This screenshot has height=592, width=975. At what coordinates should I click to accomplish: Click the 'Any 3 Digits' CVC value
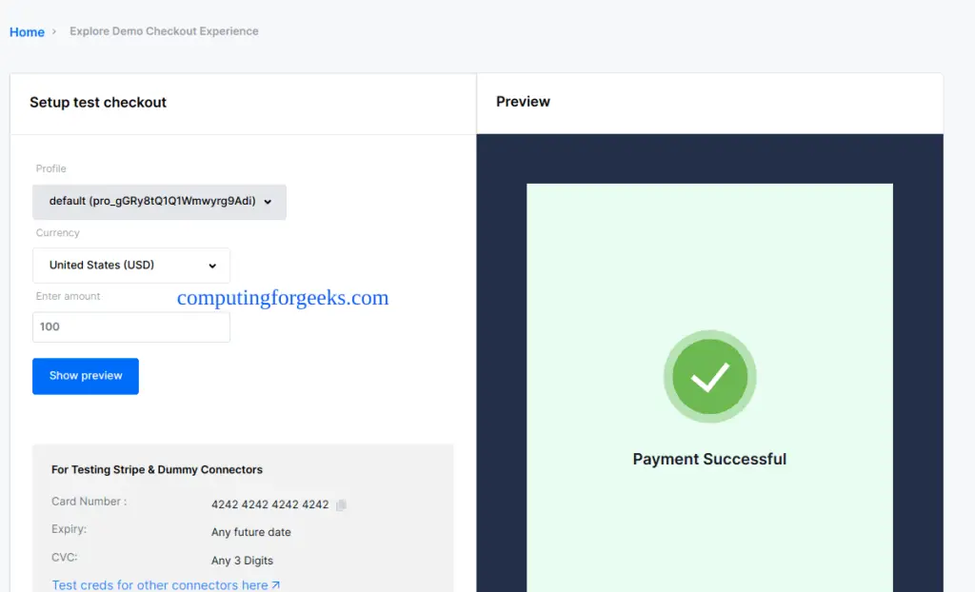tap(242, 561)
